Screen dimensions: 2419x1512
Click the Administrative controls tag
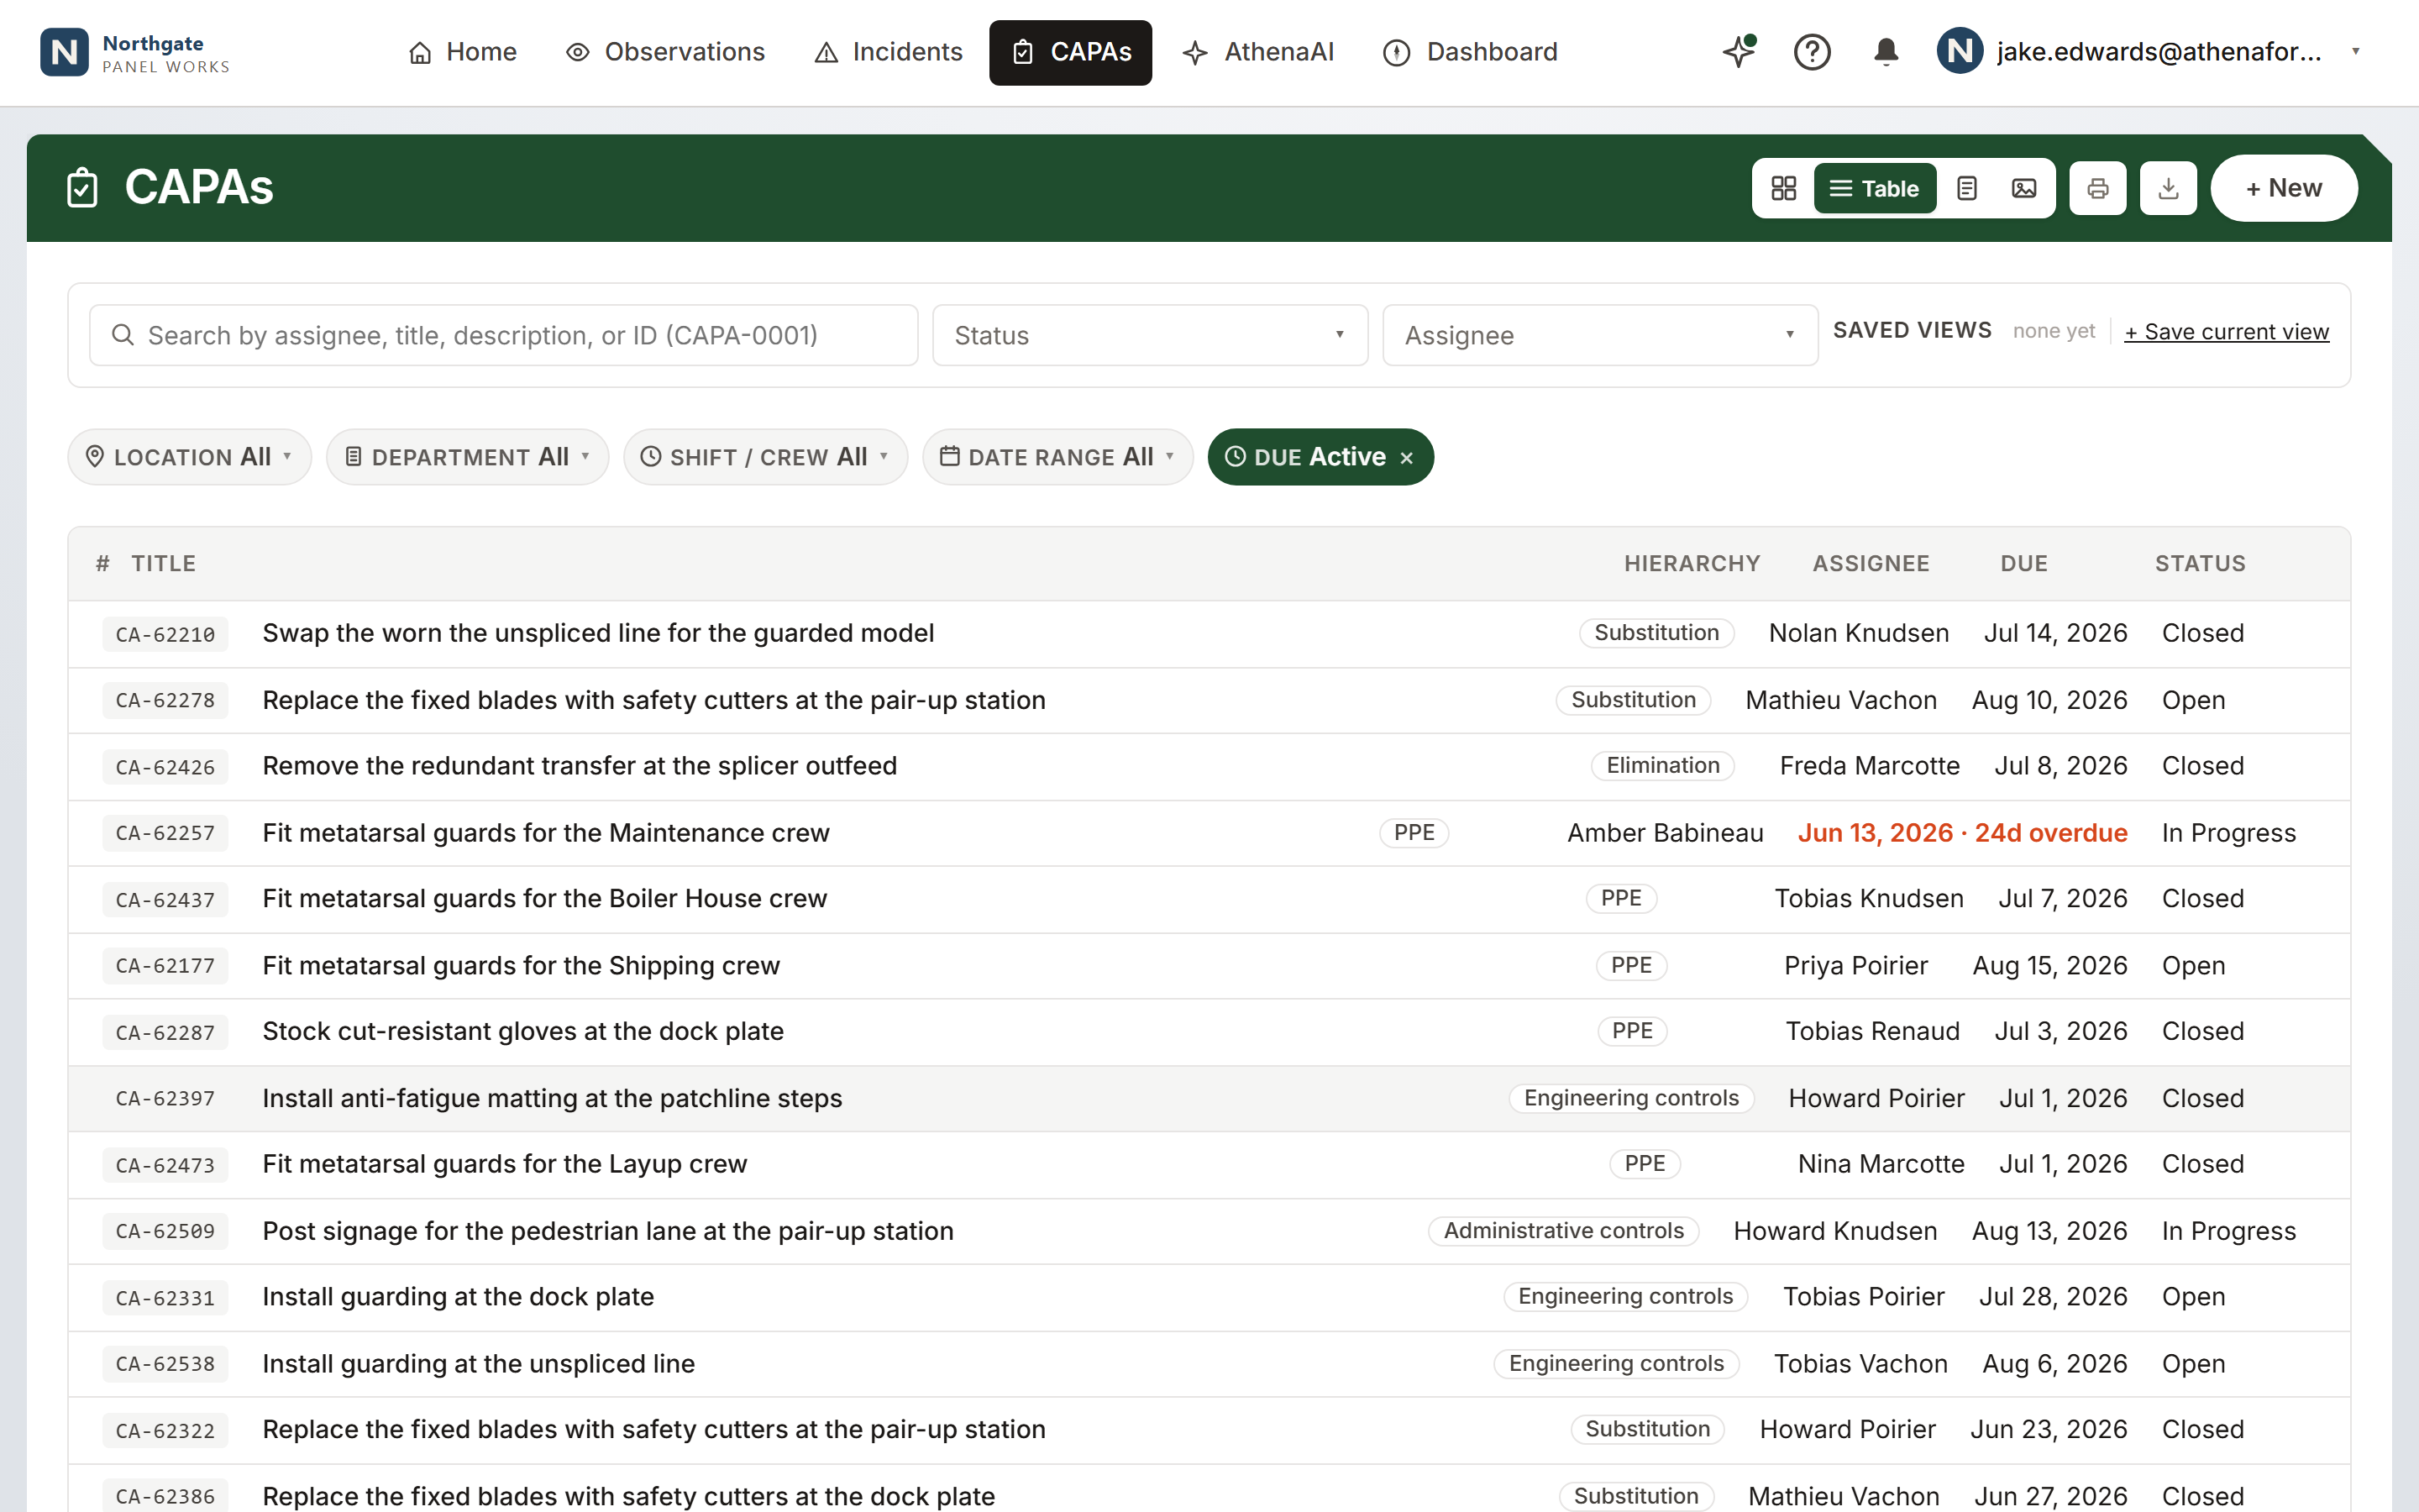pos(1563,1231)
